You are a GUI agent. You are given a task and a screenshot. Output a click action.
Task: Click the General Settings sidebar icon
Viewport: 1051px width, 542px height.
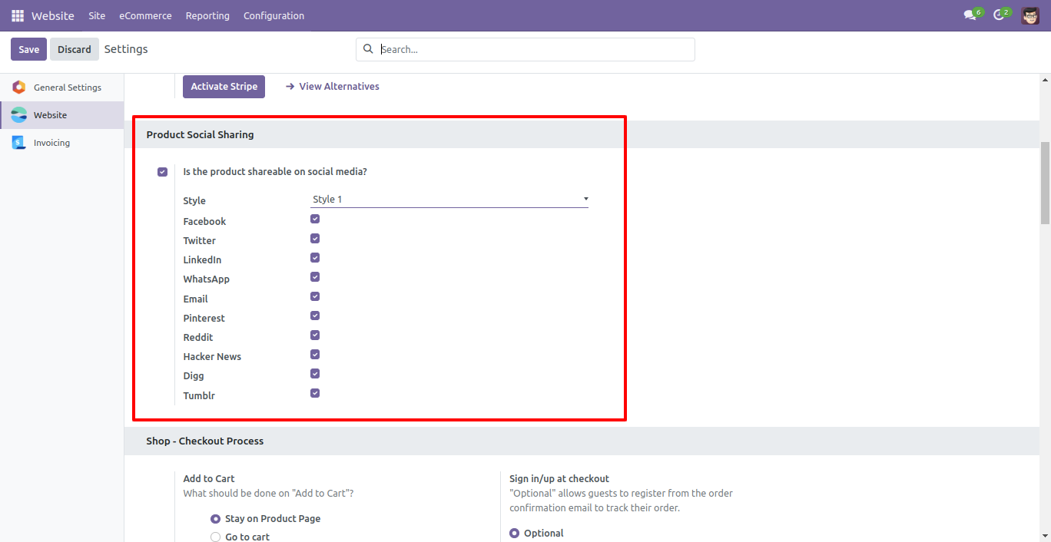19,88
